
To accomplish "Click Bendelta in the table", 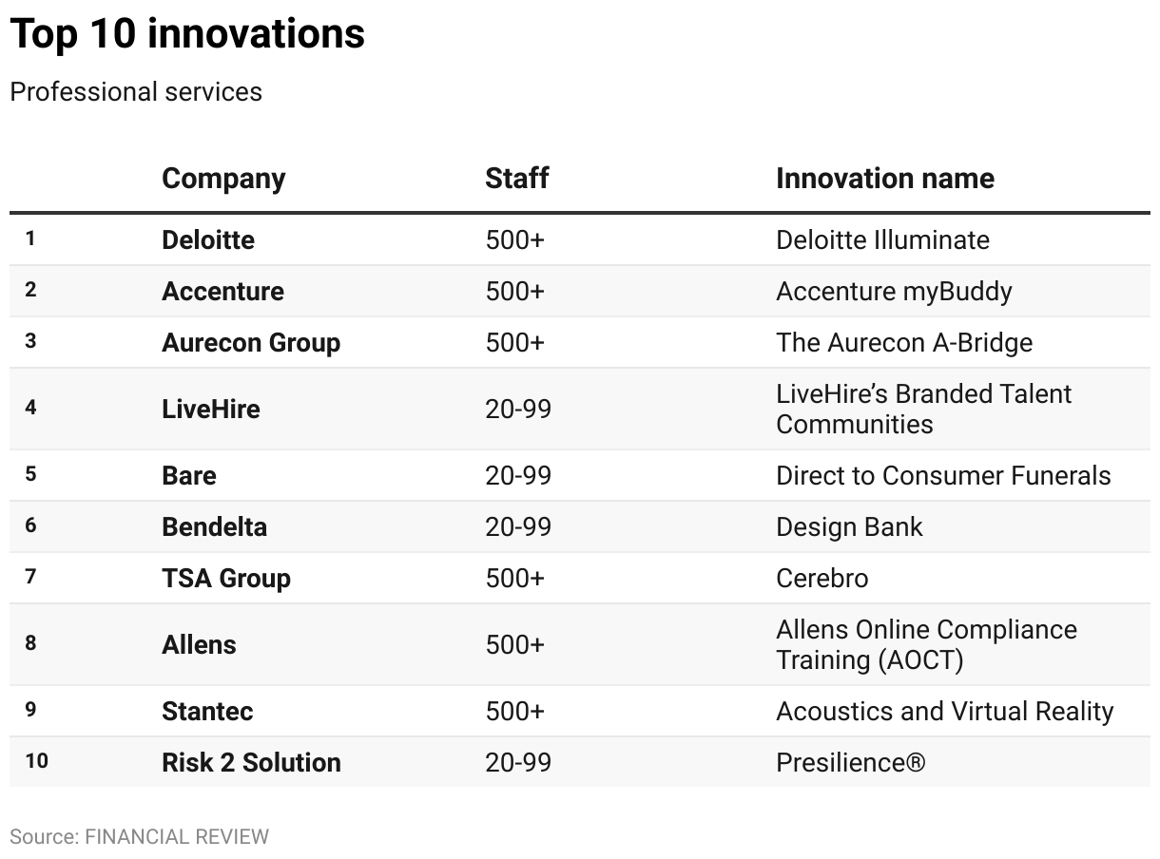I will (x=214, y=526).
